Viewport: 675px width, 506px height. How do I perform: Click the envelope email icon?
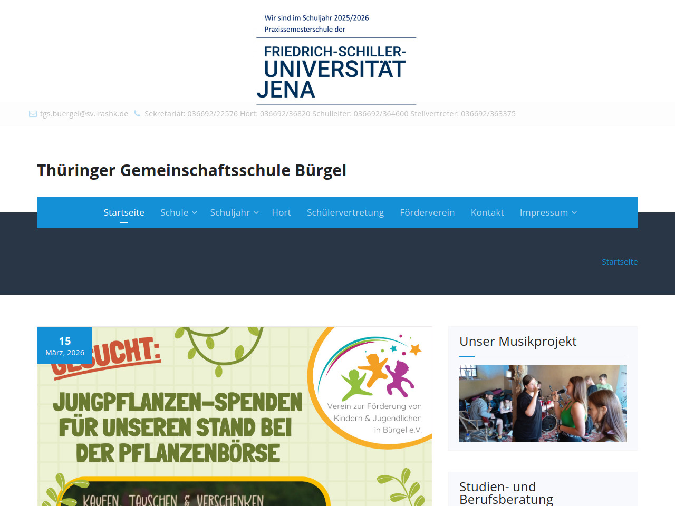tap(33, 114)
